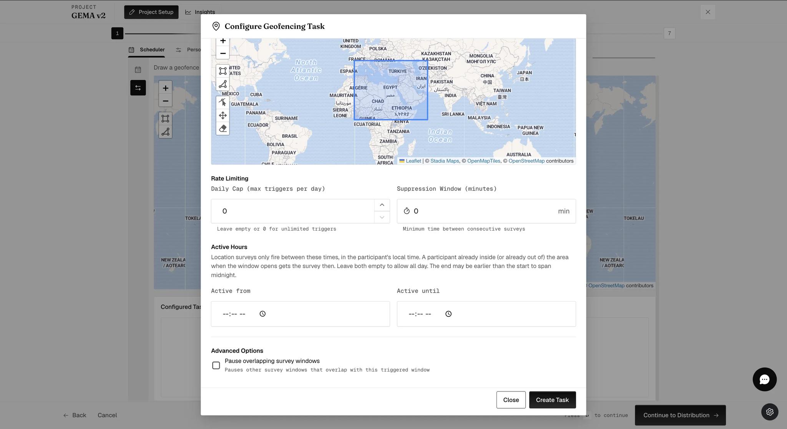Open OpenStreetMap link in modal map
This screenshot has height=429, width=787.
[x=526, y=161]
